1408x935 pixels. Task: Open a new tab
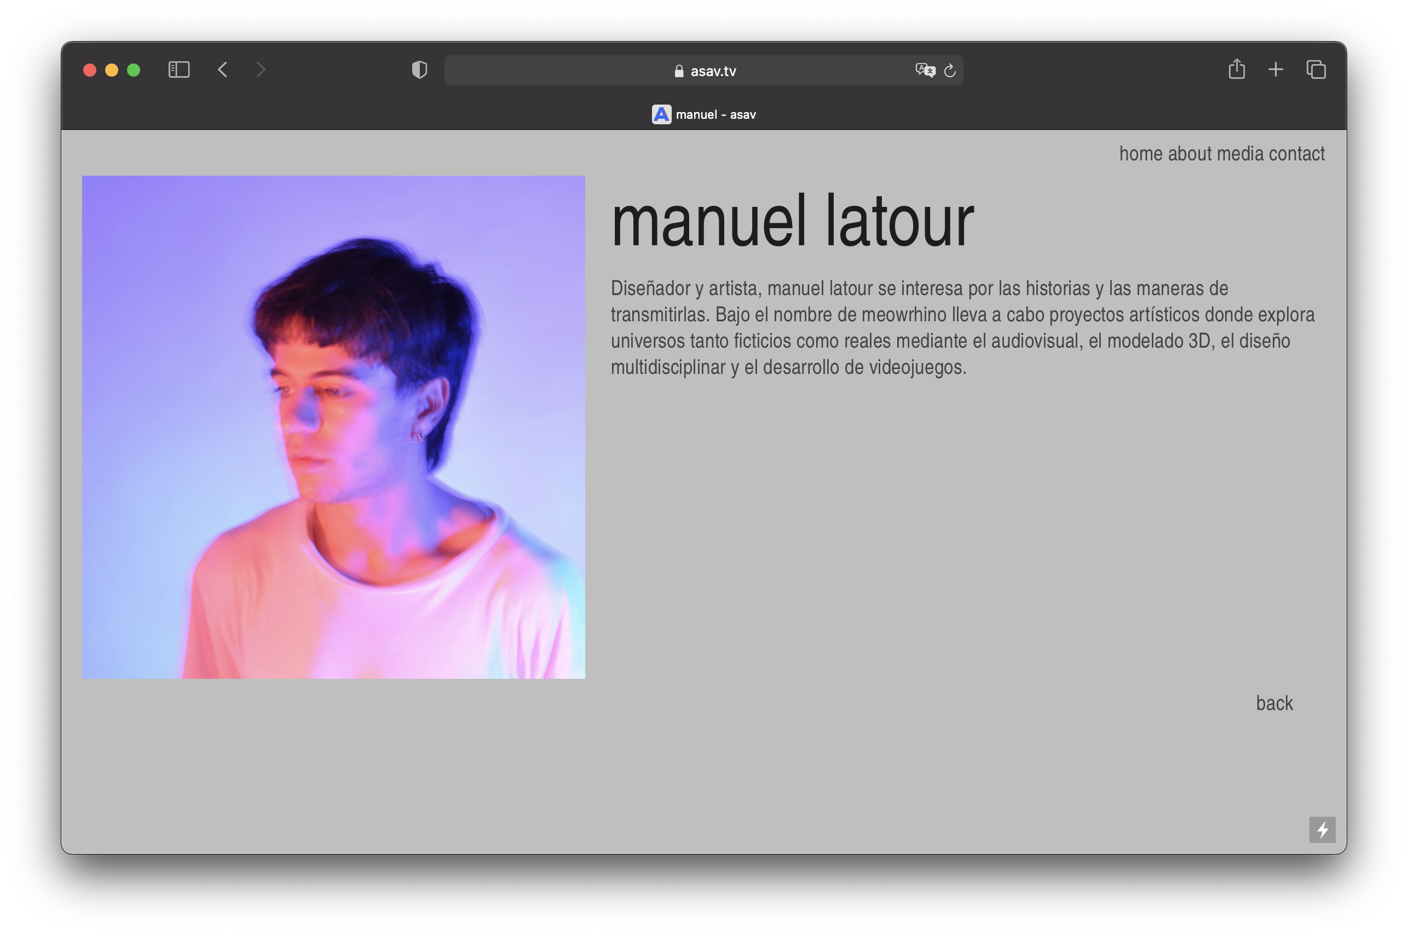[1275, 70]
